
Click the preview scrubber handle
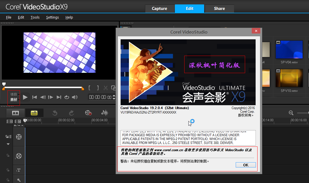pos(4,84)
